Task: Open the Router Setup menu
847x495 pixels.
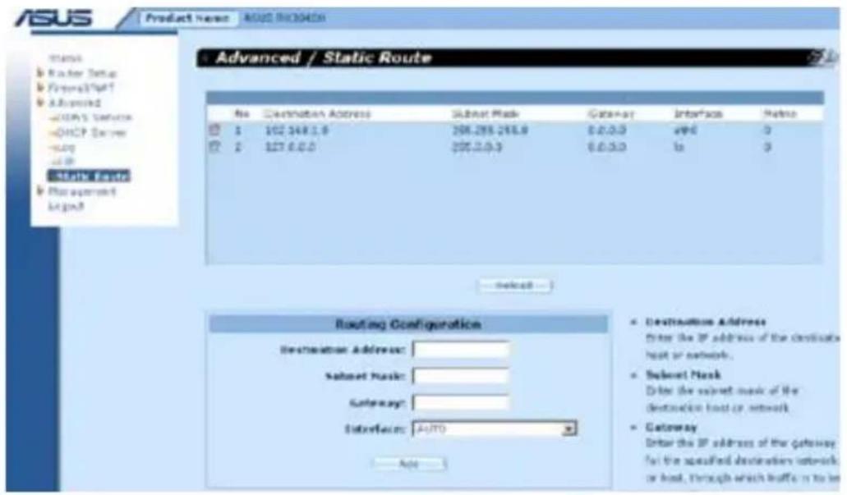Action: pos(82,73)
